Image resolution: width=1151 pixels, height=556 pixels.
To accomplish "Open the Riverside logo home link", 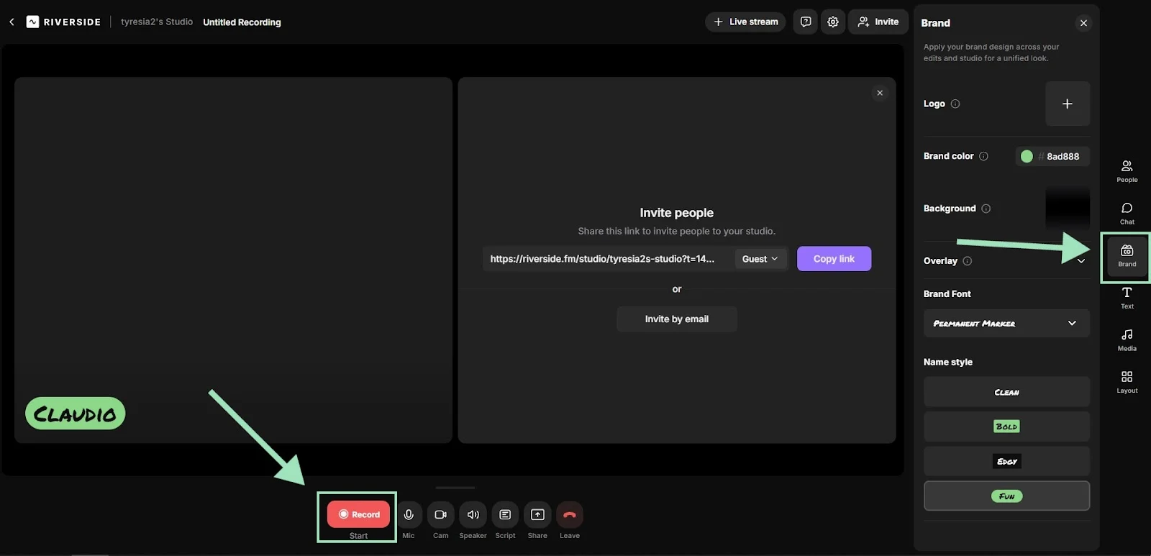I will (63, 22).
